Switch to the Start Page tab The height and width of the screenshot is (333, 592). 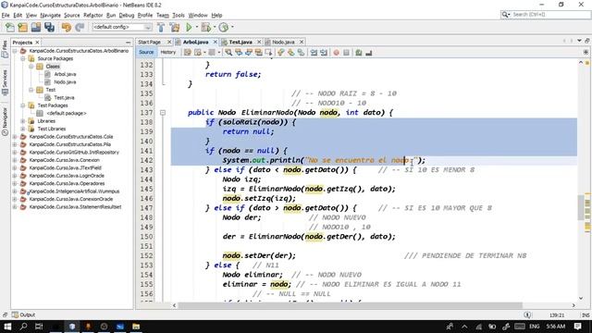[x=150, y=42]
